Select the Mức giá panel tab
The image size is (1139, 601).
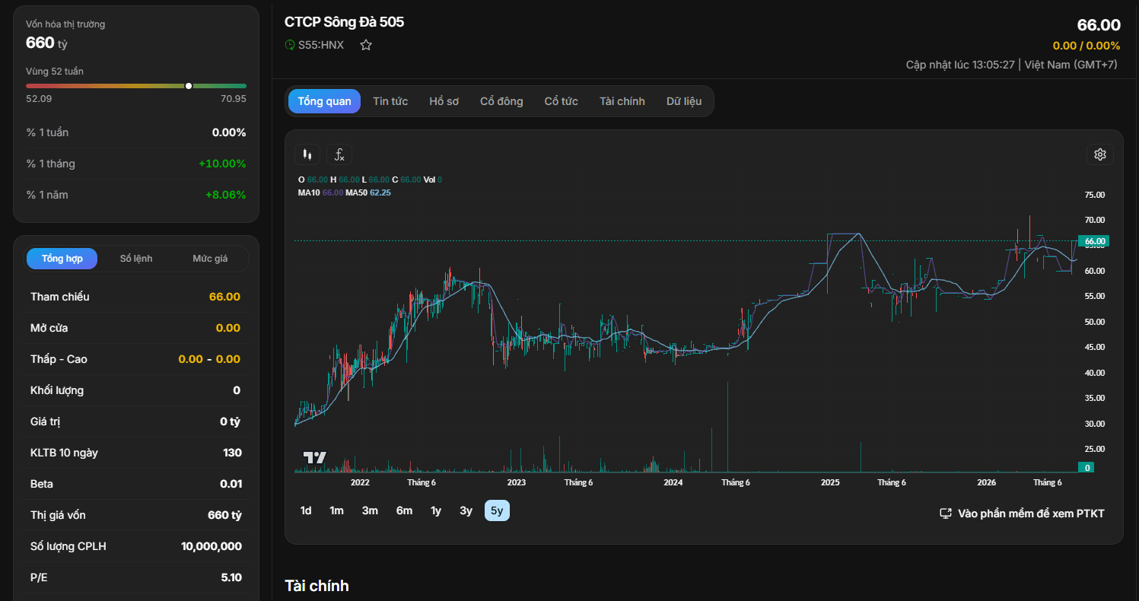point(210,259)
